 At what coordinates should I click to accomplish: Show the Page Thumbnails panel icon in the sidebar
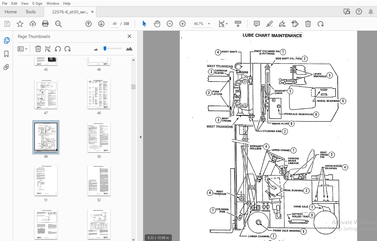[7, 40]
